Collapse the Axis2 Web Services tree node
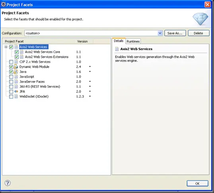Viewport: 214px width, 193px height. click(x=6, y=47)
